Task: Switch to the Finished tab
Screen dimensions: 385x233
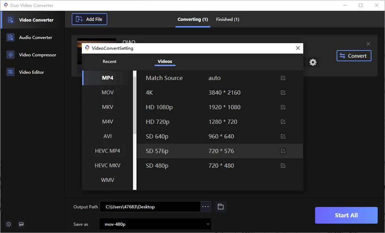Action: pyautogui.click(x=228, y=19)
